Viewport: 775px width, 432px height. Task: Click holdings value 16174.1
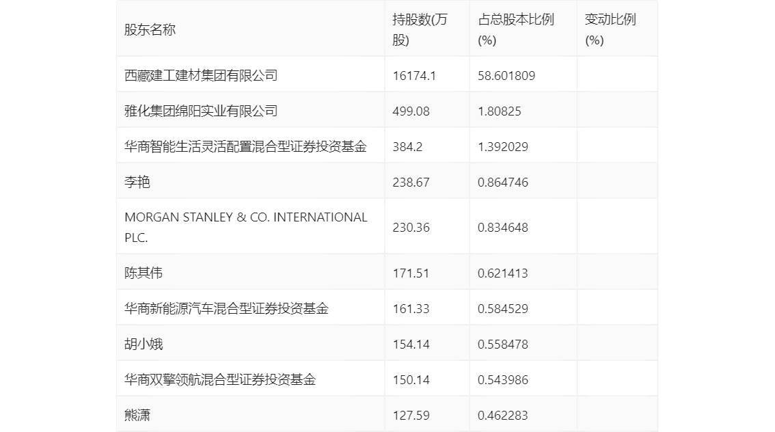coord(414,76)
